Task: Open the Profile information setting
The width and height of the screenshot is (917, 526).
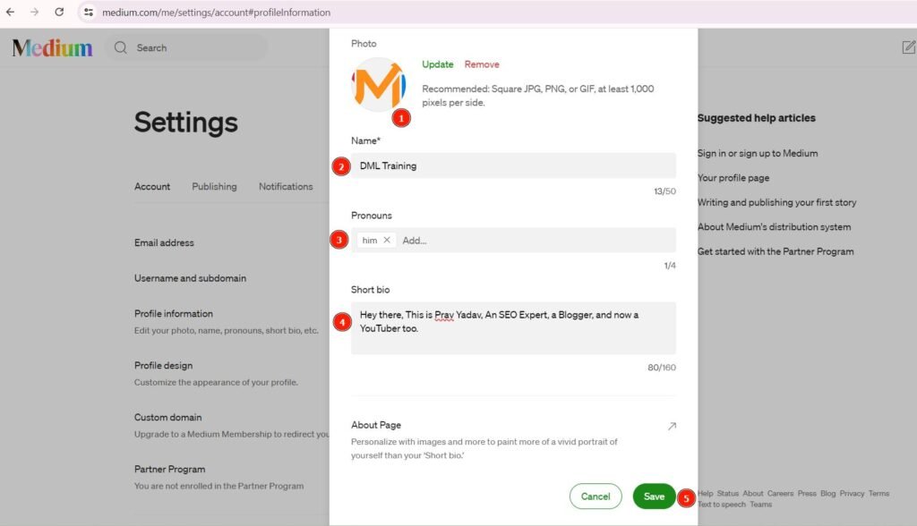Action: tap(174, 314)
